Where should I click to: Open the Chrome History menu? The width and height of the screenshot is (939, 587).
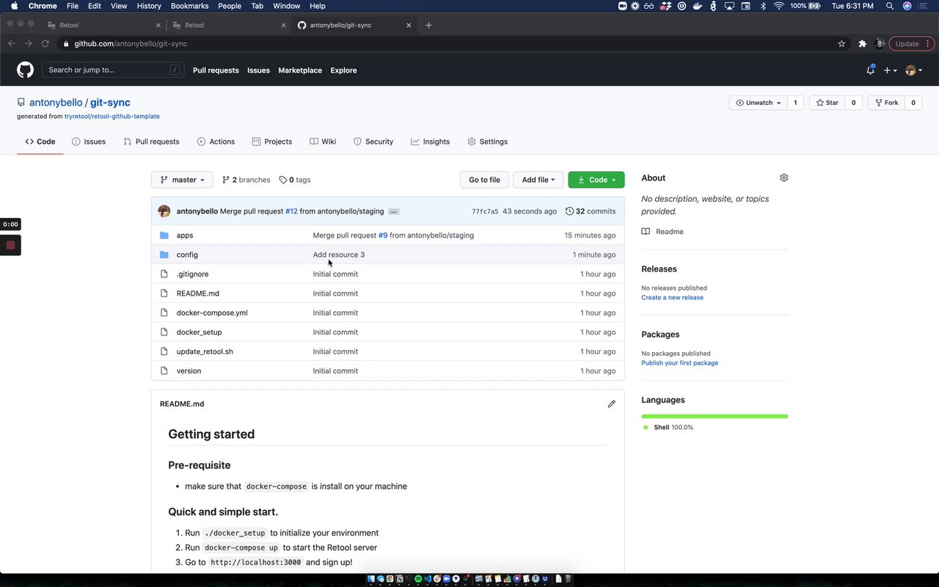pyautogui.click(x=149, y=6)
